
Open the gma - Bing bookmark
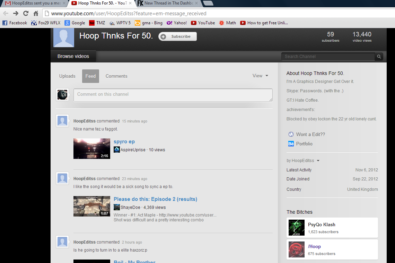pyautogui.click(x=149, y=23)
